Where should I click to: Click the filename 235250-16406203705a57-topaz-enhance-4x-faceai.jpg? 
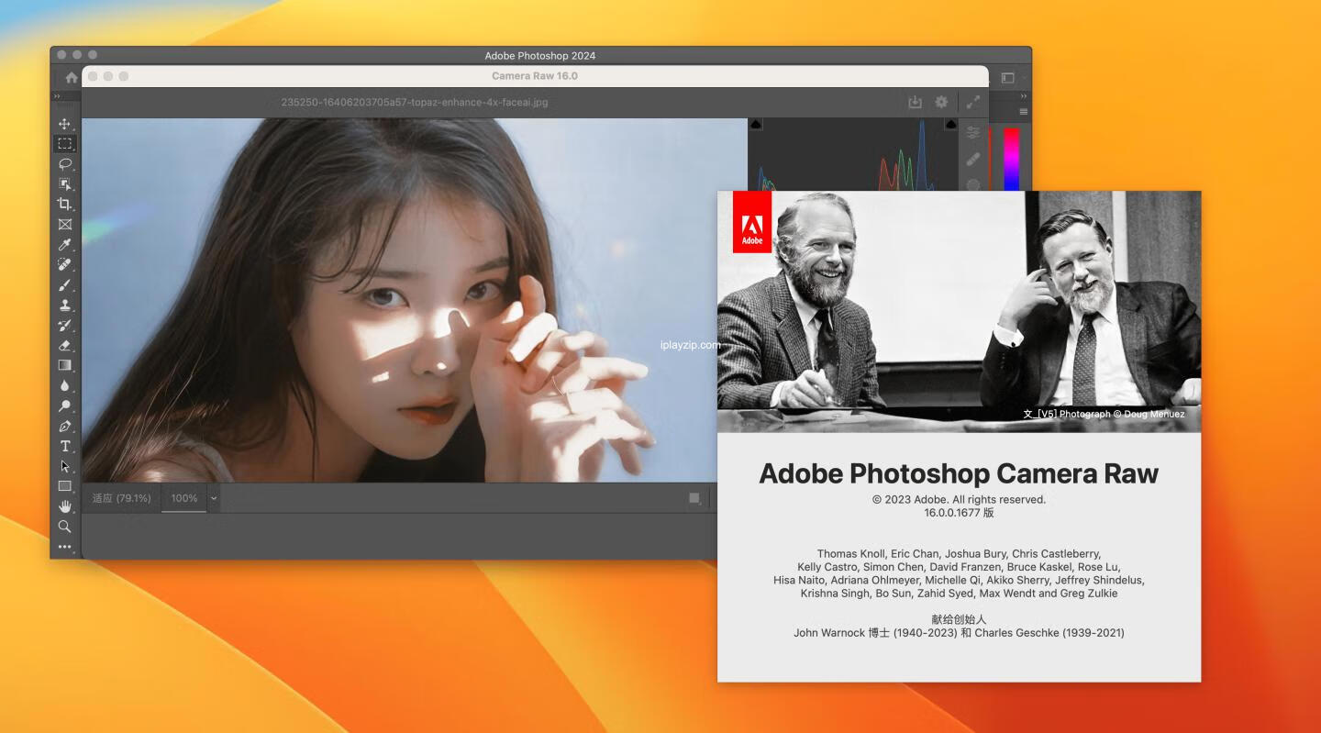[415, 102]
